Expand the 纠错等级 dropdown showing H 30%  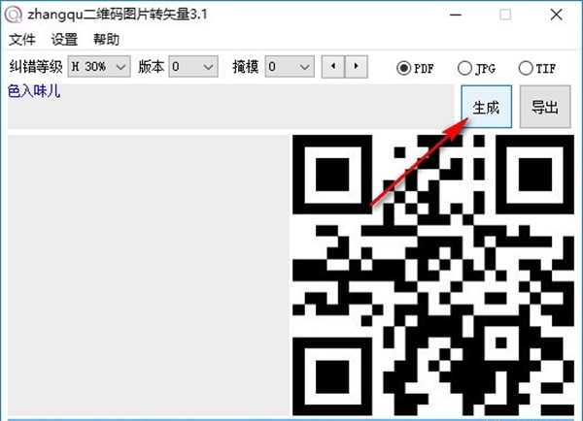[x=99, y=67]
